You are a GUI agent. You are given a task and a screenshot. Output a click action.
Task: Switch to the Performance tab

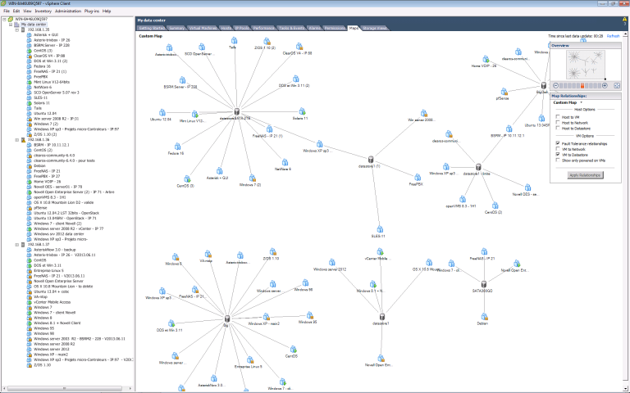pos(263,28)
